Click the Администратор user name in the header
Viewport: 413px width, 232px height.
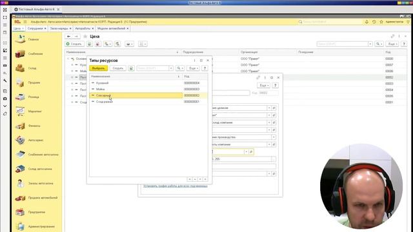pos(394,22)
